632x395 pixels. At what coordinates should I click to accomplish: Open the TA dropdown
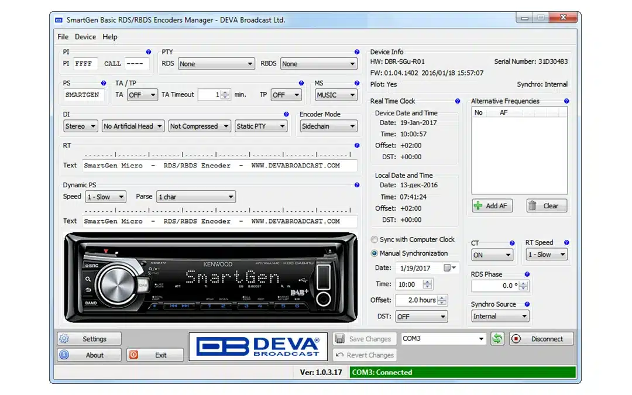coord(142,95)
